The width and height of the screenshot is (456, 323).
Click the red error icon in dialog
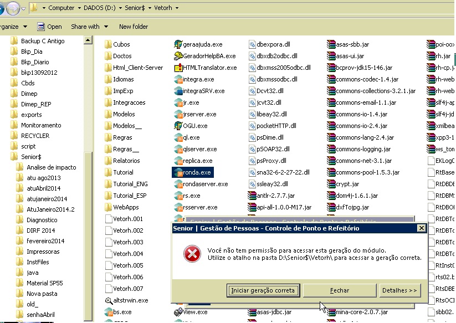(x=192, y=253)
